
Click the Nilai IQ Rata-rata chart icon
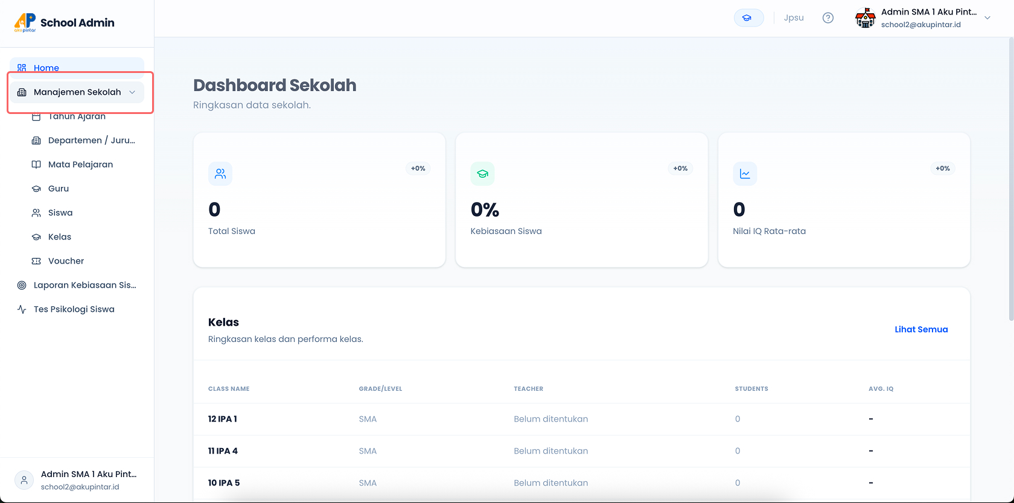click(x=745, y=174)
